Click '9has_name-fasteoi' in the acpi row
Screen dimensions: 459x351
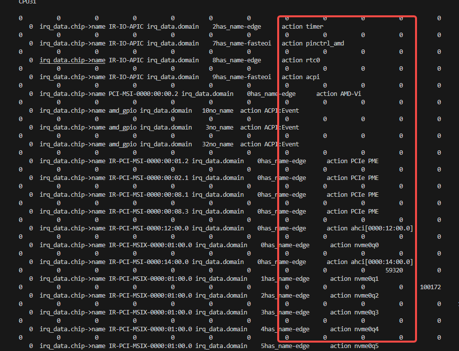click(x=242, y=77)
